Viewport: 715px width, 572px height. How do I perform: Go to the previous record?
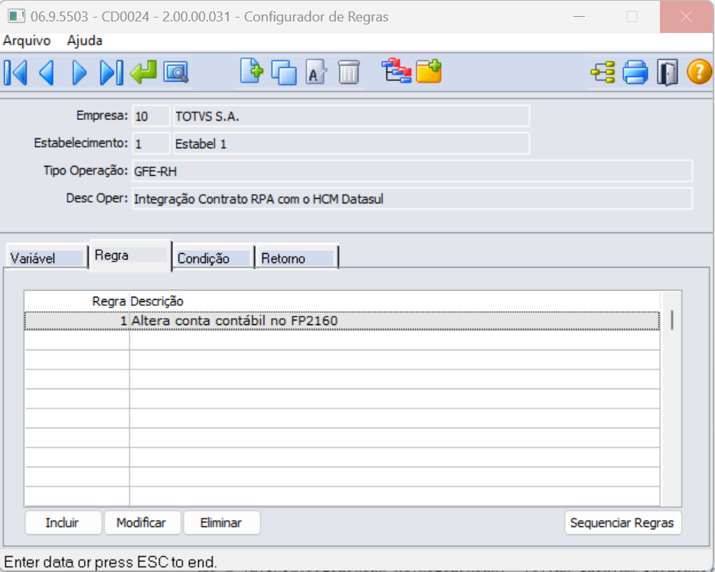point(47,73)
